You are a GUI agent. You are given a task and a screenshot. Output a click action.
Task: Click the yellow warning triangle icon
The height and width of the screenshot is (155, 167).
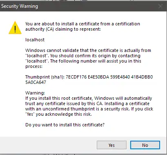[x=15, y=28]
